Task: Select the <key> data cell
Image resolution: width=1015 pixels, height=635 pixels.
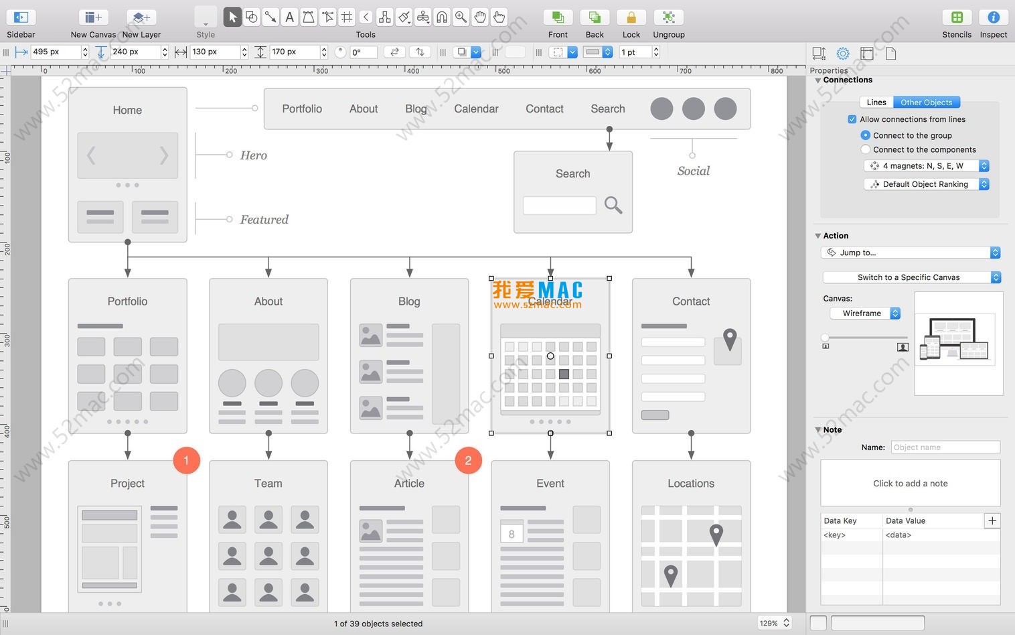Action: pyautogui.click(x=852, y=535)
